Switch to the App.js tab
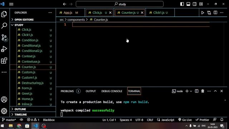 [x=70, y=13]
